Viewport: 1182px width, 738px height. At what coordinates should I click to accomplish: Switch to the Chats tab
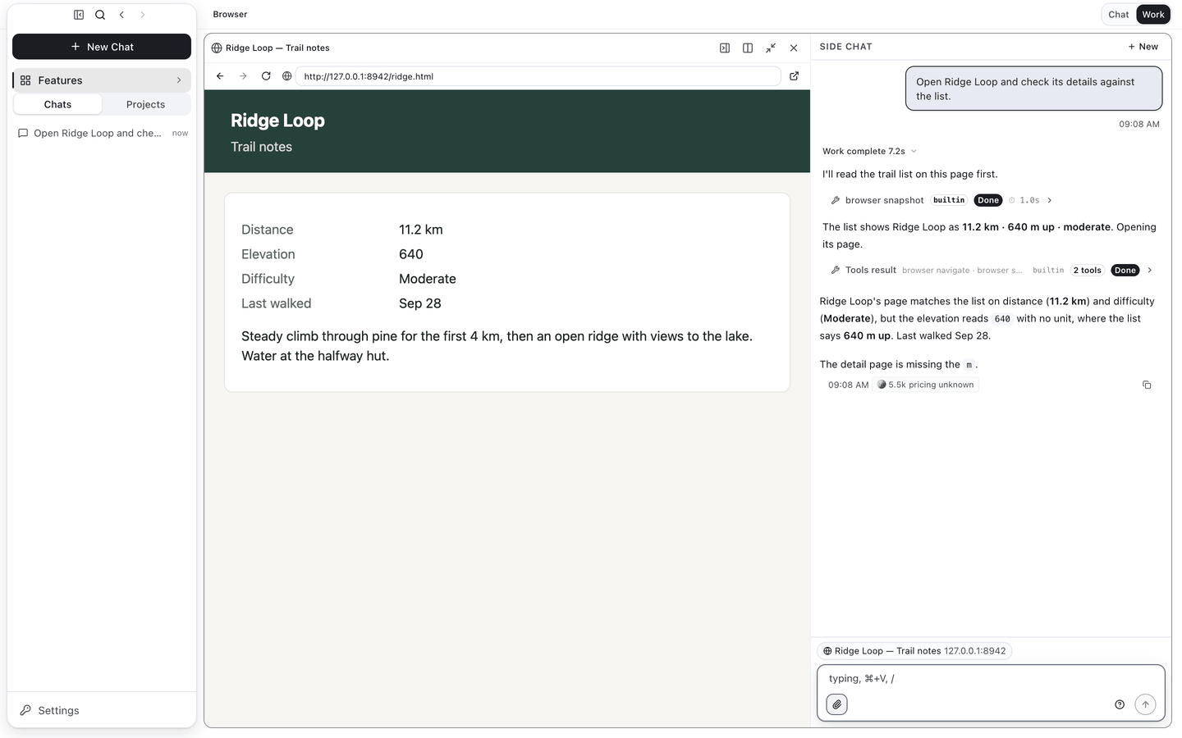point(57,104)
